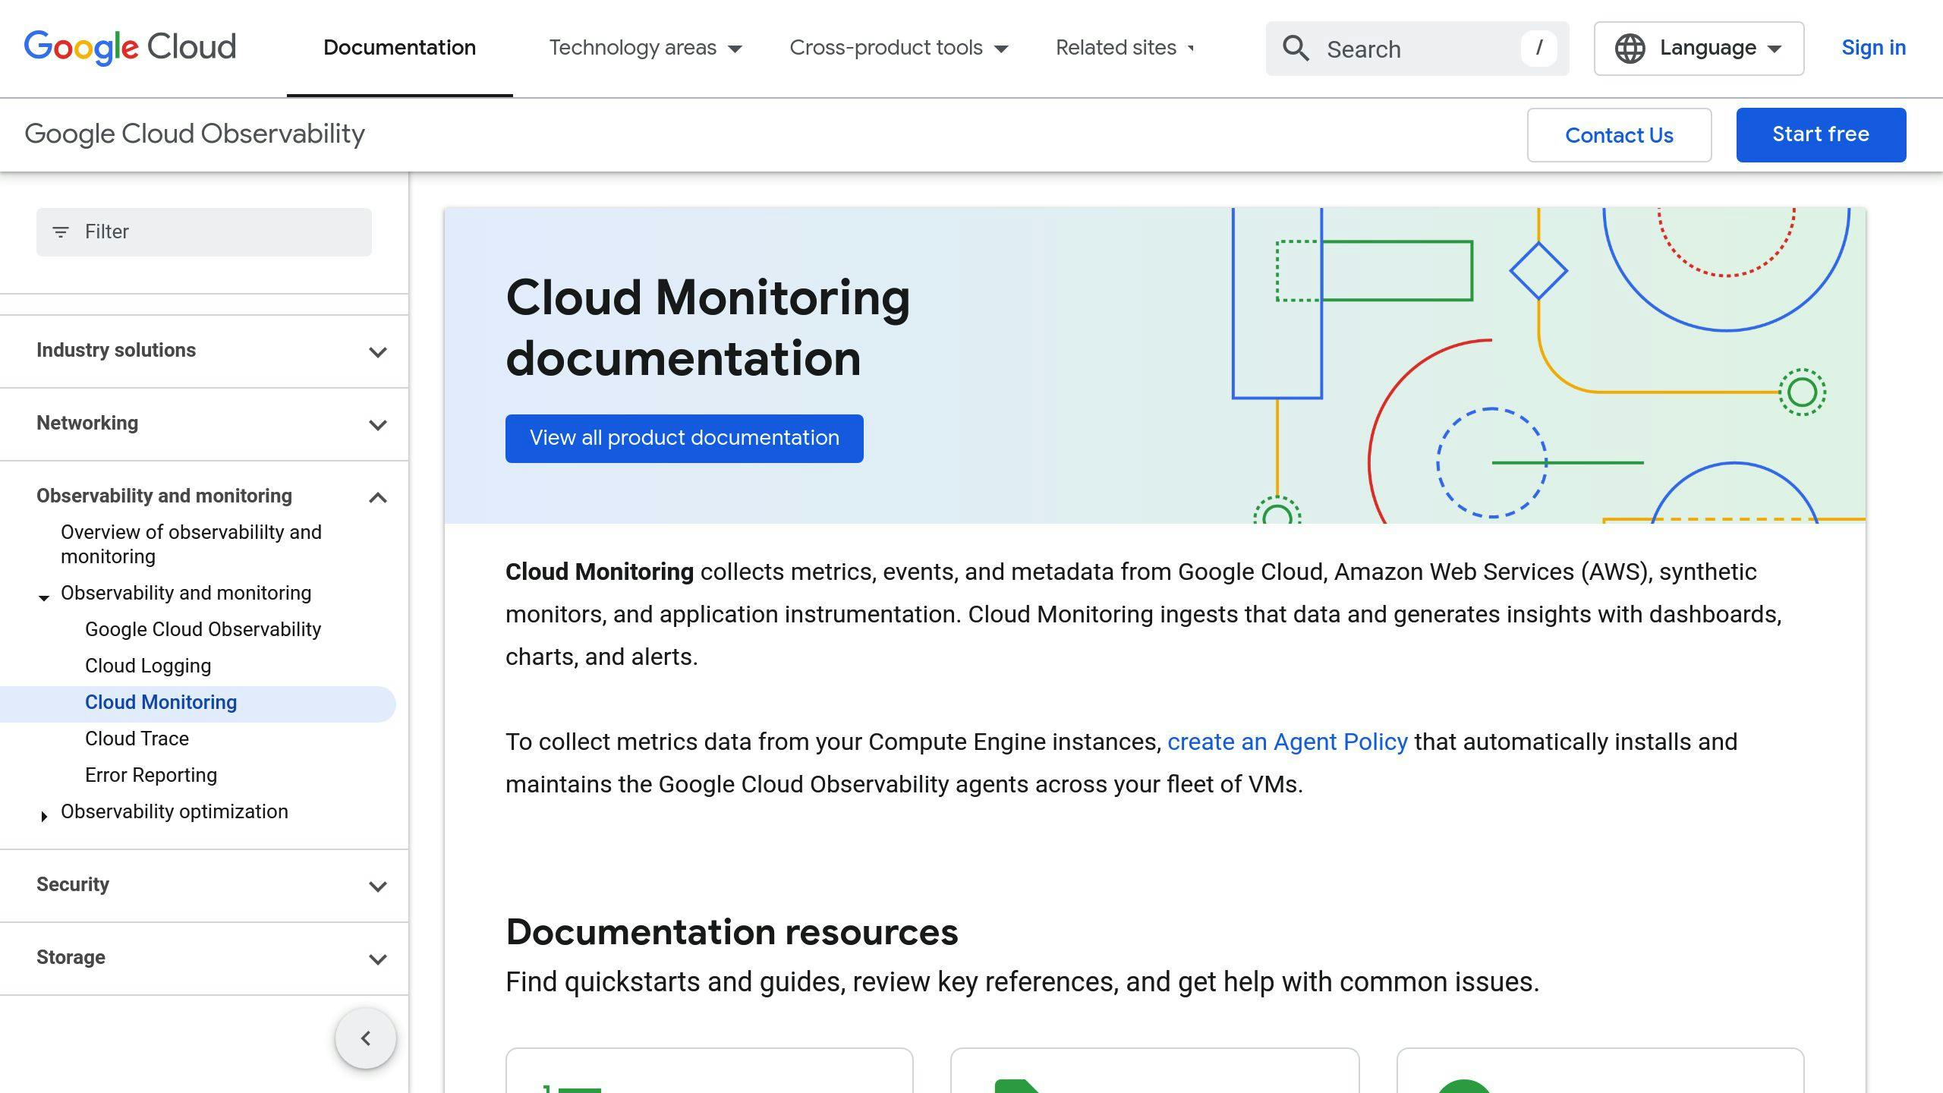Open Cloud Trace in the sidebar
Viewport: 1943px width, 1093px height.
[137, 739]
